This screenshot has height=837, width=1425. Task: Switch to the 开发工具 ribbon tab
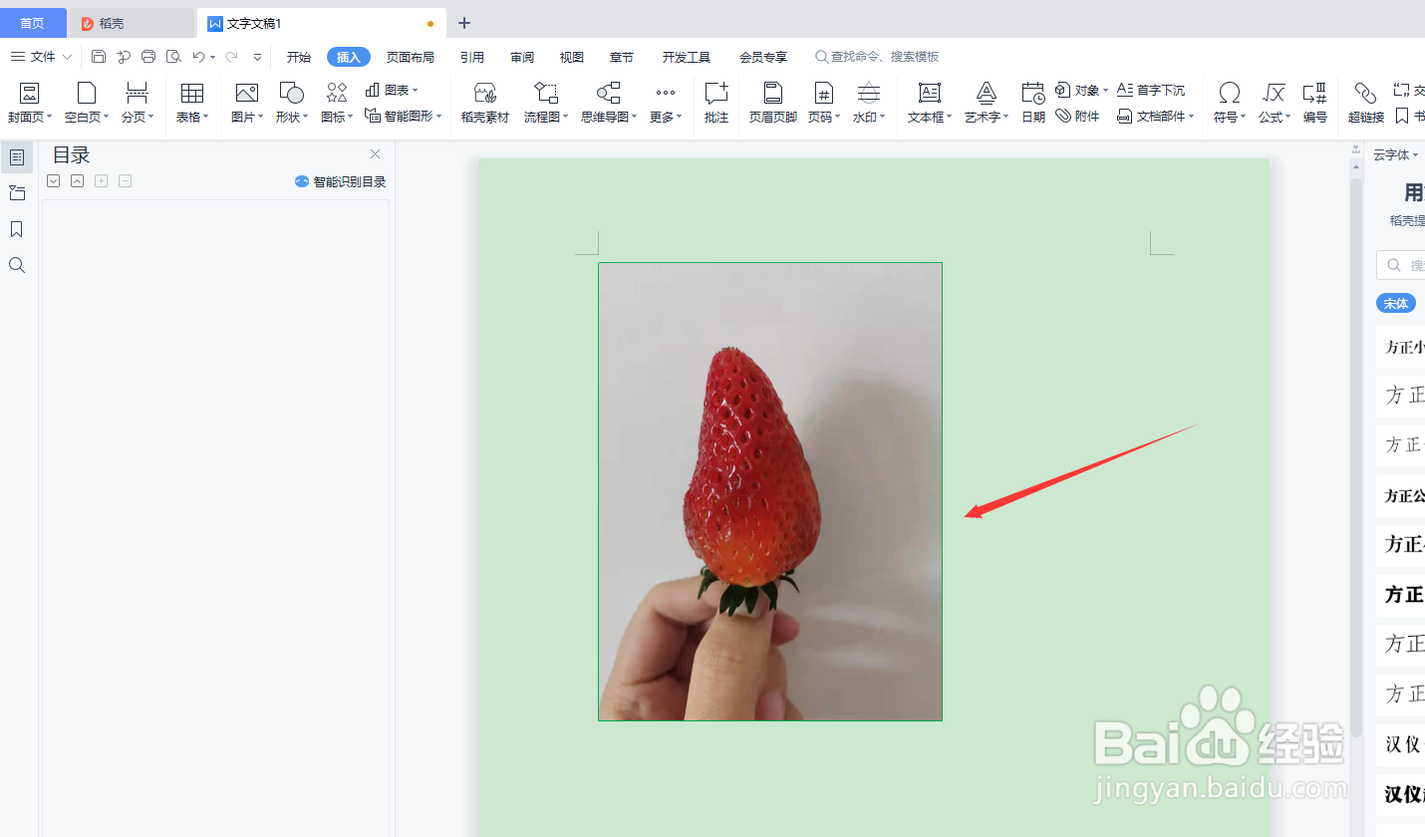click(x=687, y=57)
